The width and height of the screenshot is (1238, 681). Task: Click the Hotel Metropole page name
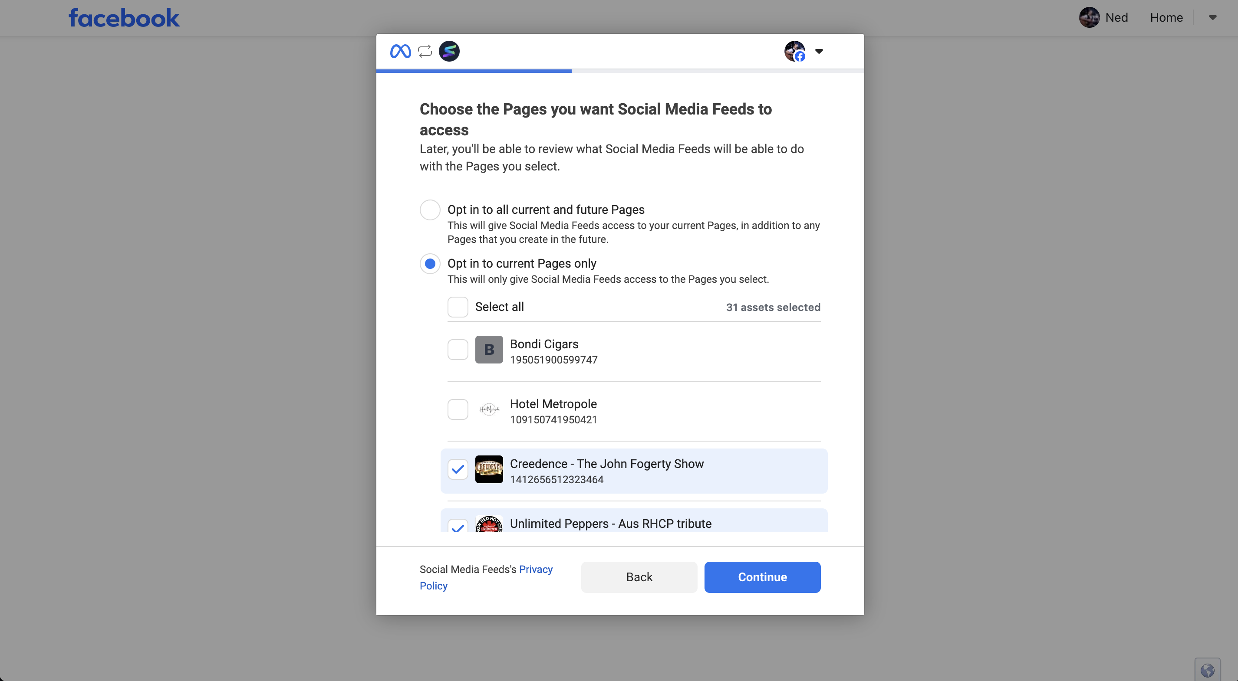click(553, 404)
